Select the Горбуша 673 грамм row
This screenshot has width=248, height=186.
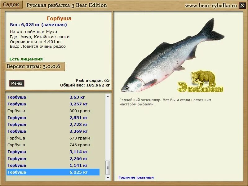(x=53, y=138)
